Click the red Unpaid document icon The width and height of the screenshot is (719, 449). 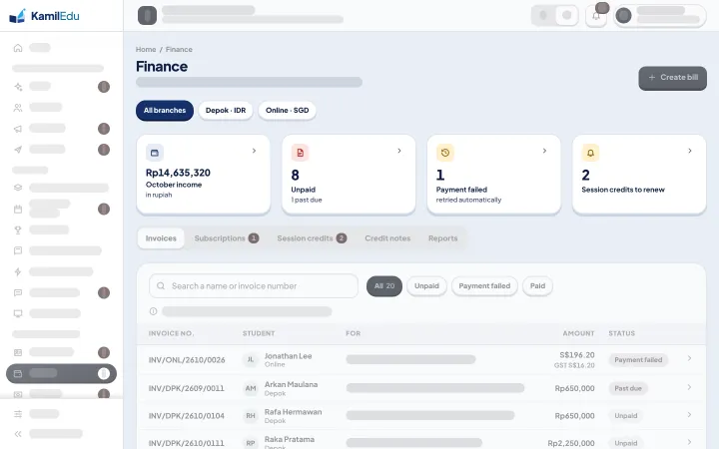[300, 153]
